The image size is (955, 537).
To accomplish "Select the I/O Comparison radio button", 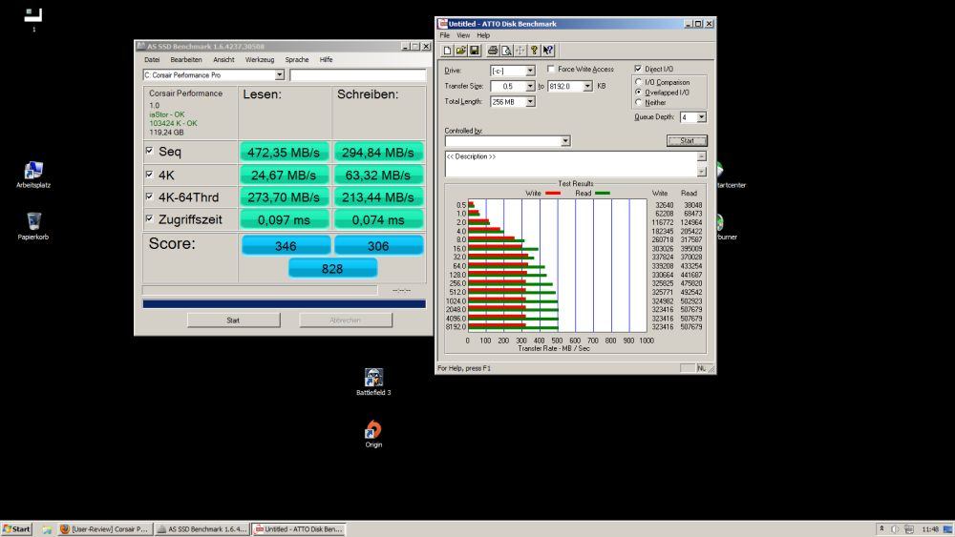I will coord(638,81).
